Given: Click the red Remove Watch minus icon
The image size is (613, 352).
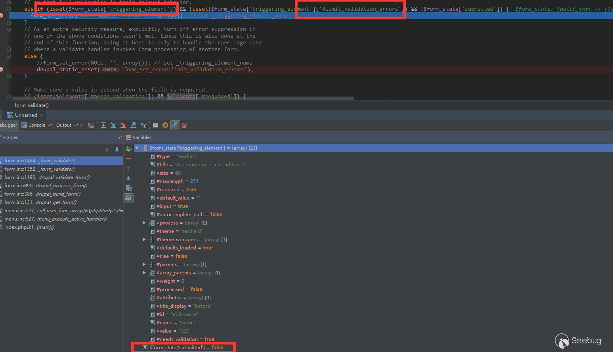Looking at the screenshot, I should (128, 158).
